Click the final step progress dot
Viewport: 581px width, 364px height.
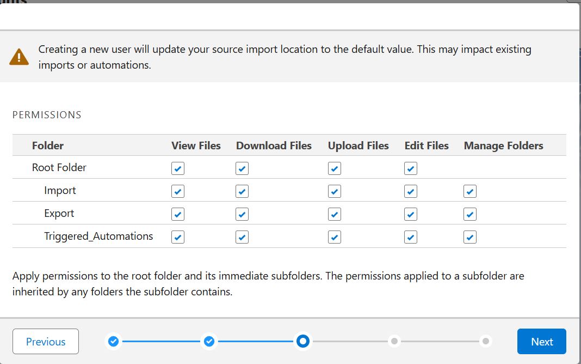pyautogui.click(x=485, y=341)
